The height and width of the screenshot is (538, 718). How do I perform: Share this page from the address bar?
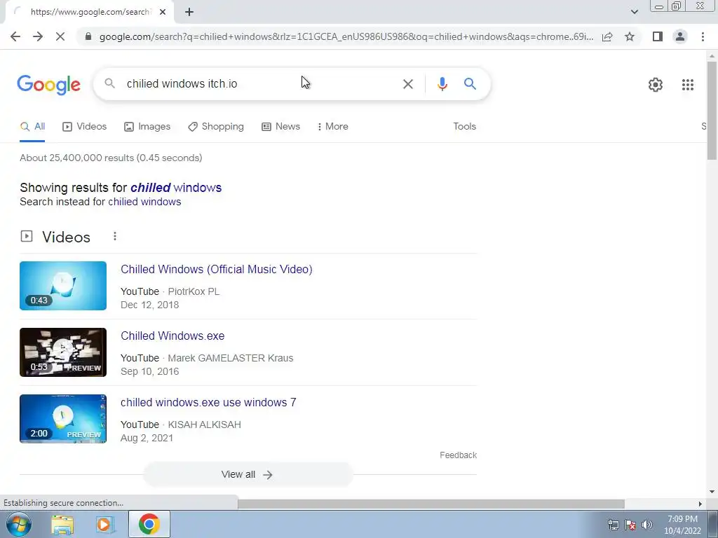[607, 36]
